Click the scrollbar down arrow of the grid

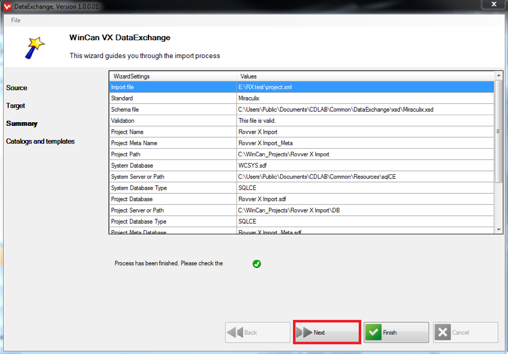click(498, 229)
